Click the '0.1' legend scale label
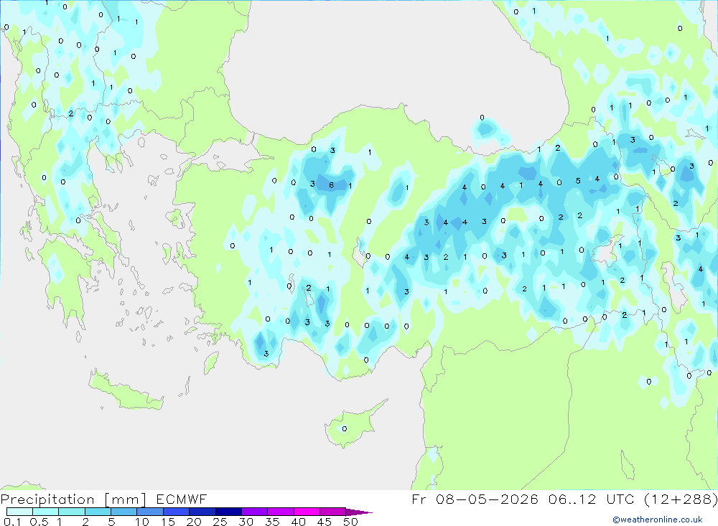This screenshot has width=718, height=526. [12, 522]
